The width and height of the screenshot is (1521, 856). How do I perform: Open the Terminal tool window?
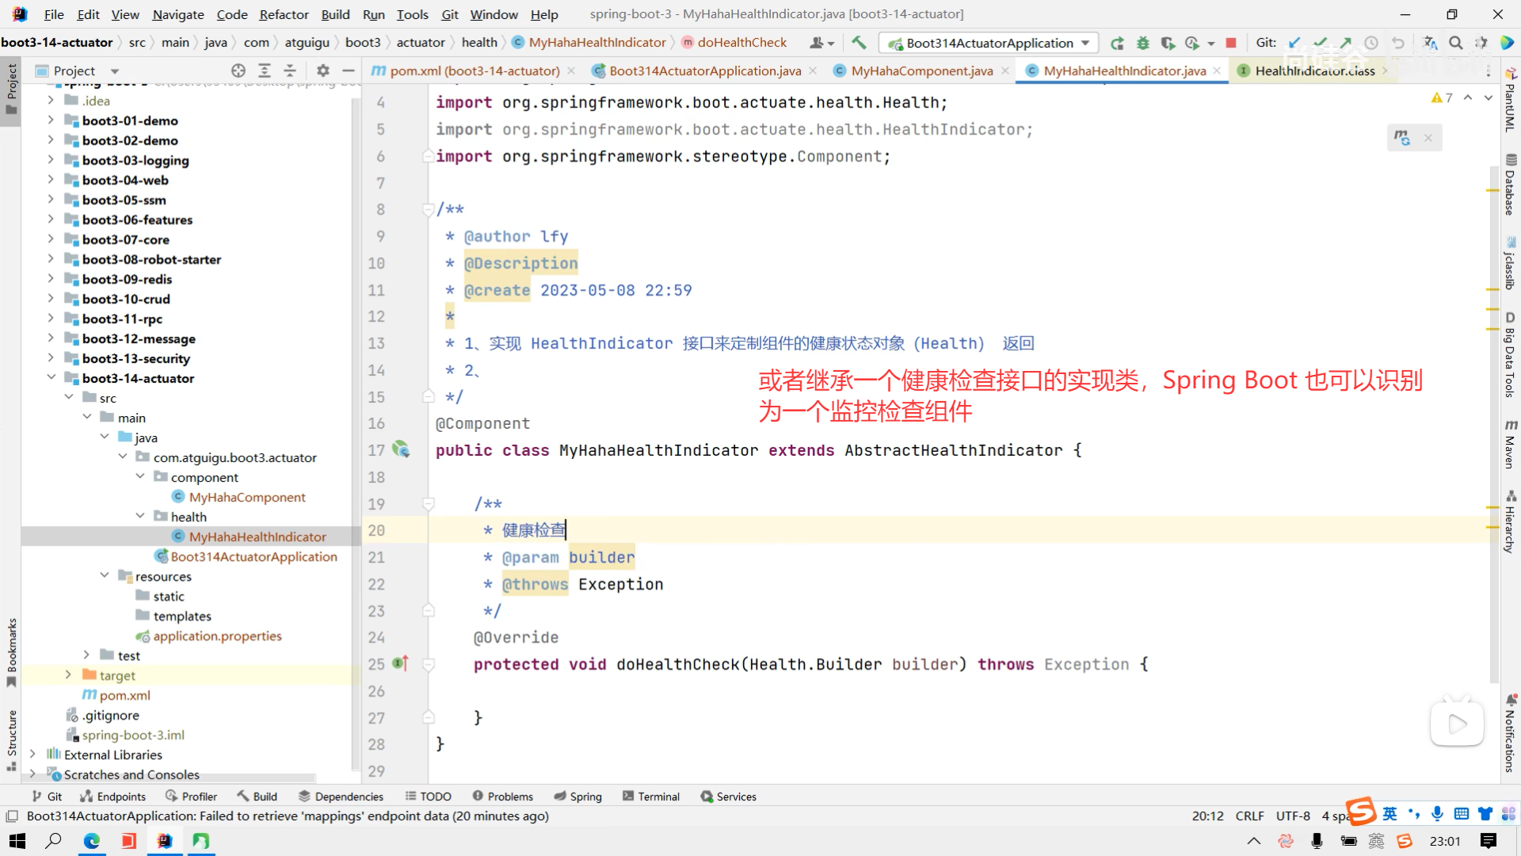coord(651,797)
